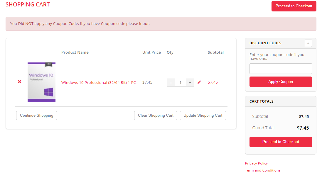Click the red pencil edit icon
Viewport: 322px width, 173px height.
199,82
